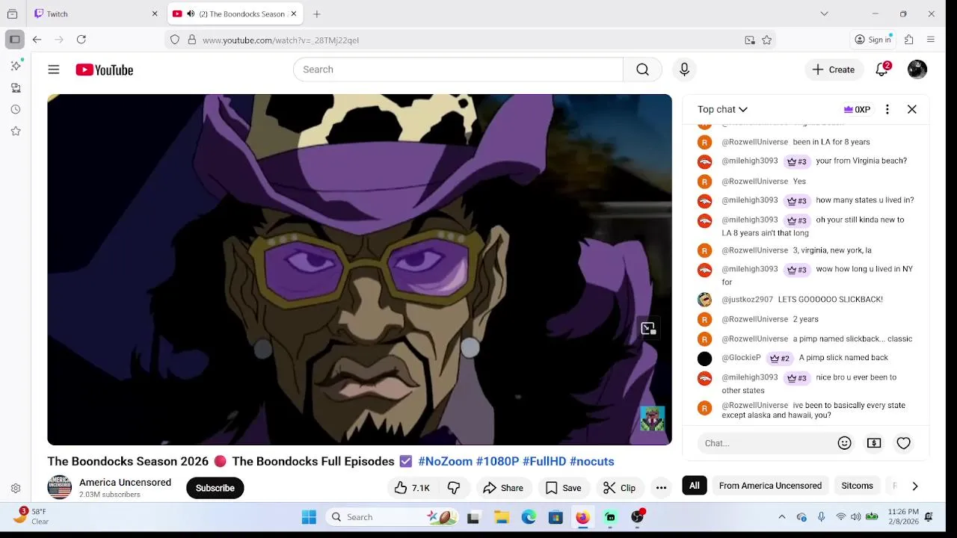
Task: Open sidebar AI chatbot sparkle icon
Action: (16, 66)
